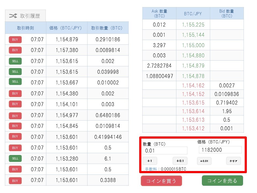This screenshot has height=193, width=257.
Task: Click the BUY badge for the 1,157,380 trade
Action: [x=15, y=50]
